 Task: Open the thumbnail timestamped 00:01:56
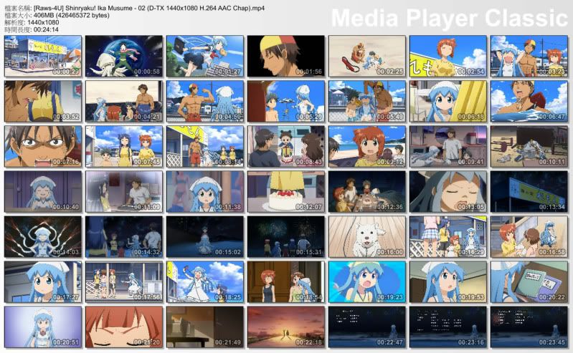pyautogui.click(x=286, y=56)
